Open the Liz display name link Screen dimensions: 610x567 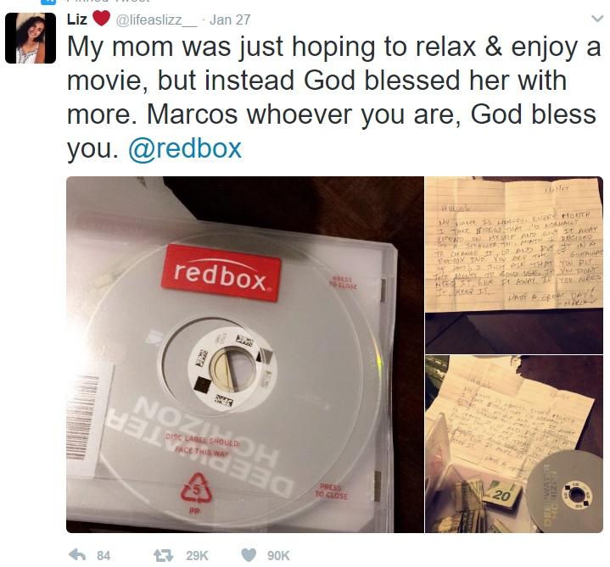tap(76, 19)
